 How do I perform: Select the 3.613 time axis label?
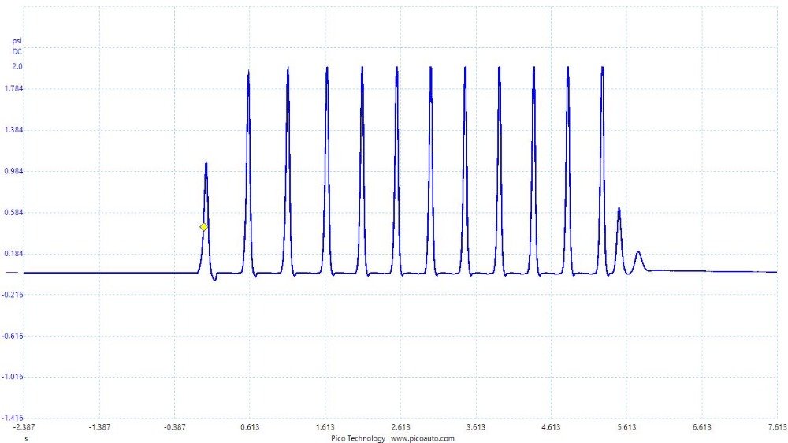(476, 427)
